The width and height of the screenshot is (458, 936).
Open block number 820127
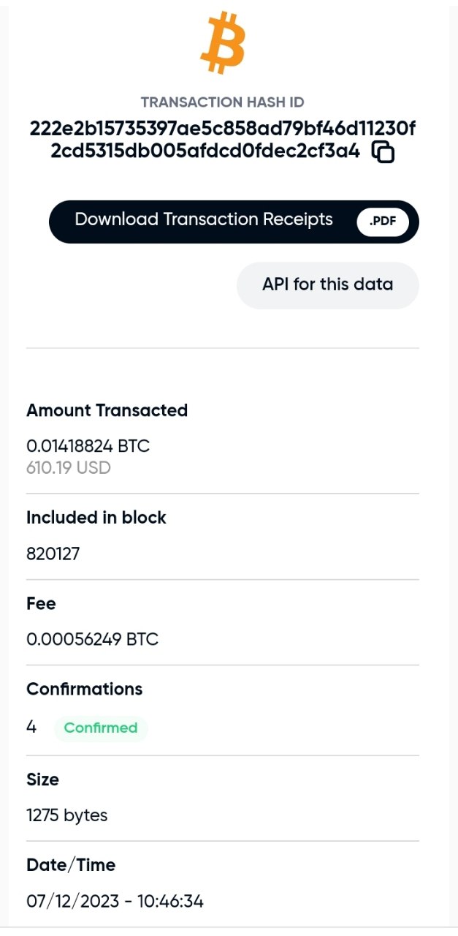[53, 554]
